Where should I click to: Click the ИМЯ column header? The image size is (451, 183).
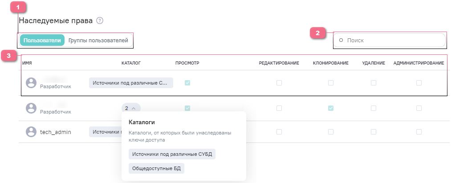pyautogui.click(x=27, y=63)
